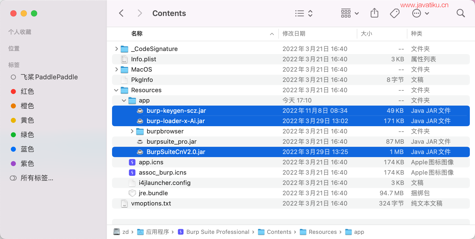
Task: Click burpsuite_pro.jar Java icon
Action: pyautogui.click(x=140, y=142)
